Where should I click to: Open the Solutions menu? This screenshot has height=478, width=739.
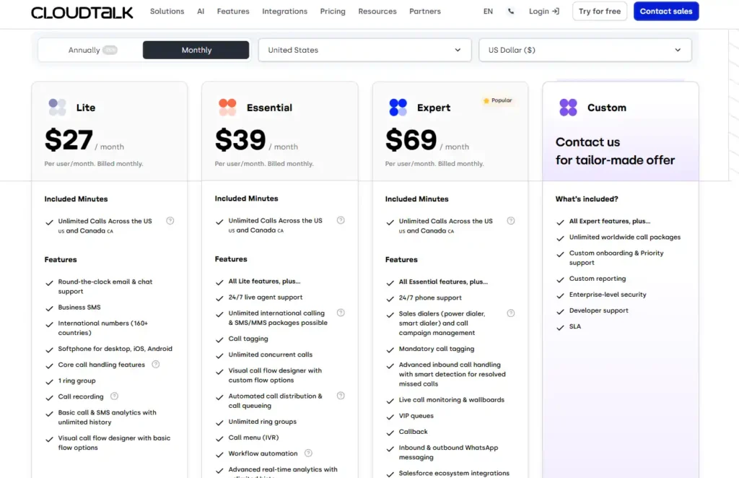(x=167, y=12)
